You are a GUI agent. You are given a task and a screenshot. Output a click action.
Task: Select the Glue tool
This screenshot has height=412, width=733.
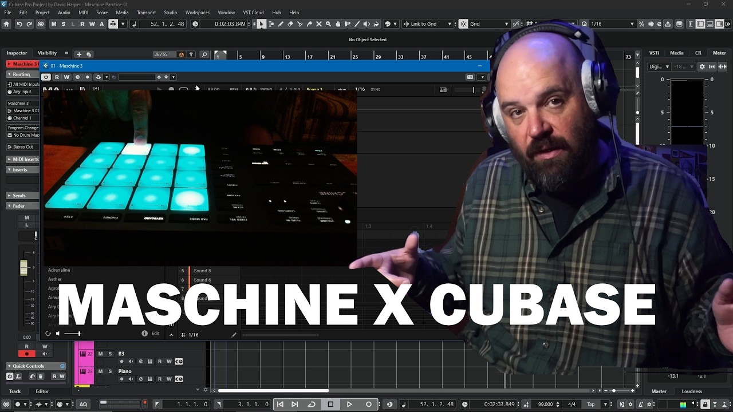(x=309, y=24)
